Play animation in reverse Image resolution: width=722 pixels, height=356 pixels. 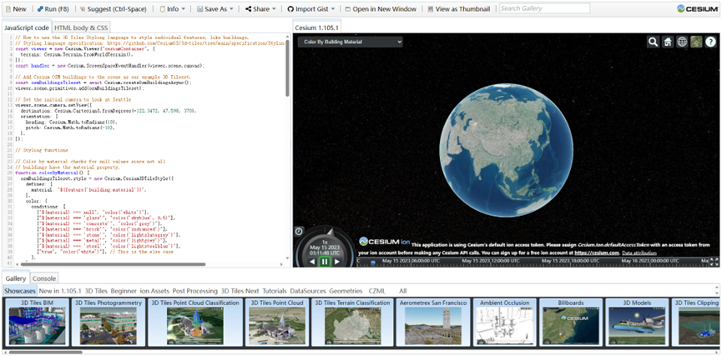[312, 262]
